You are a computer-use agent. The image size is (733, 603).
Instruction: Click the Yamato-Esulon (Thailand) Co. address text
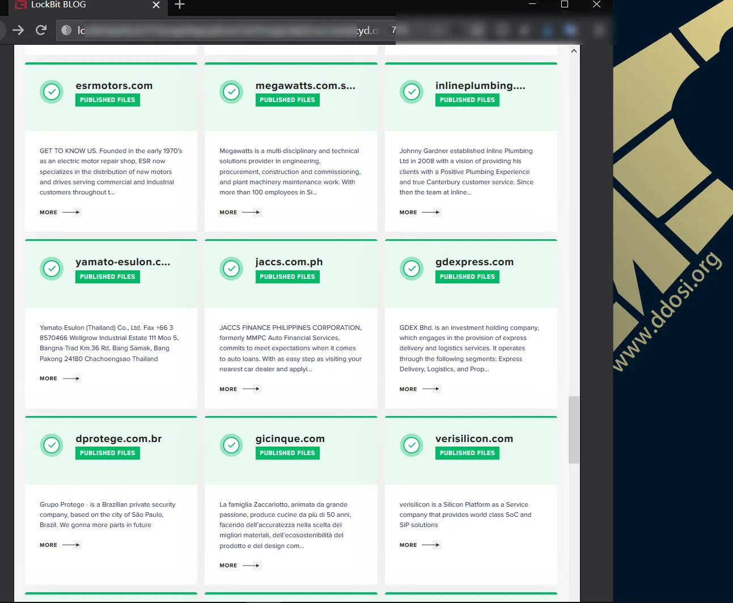click(x=109, y=343)
